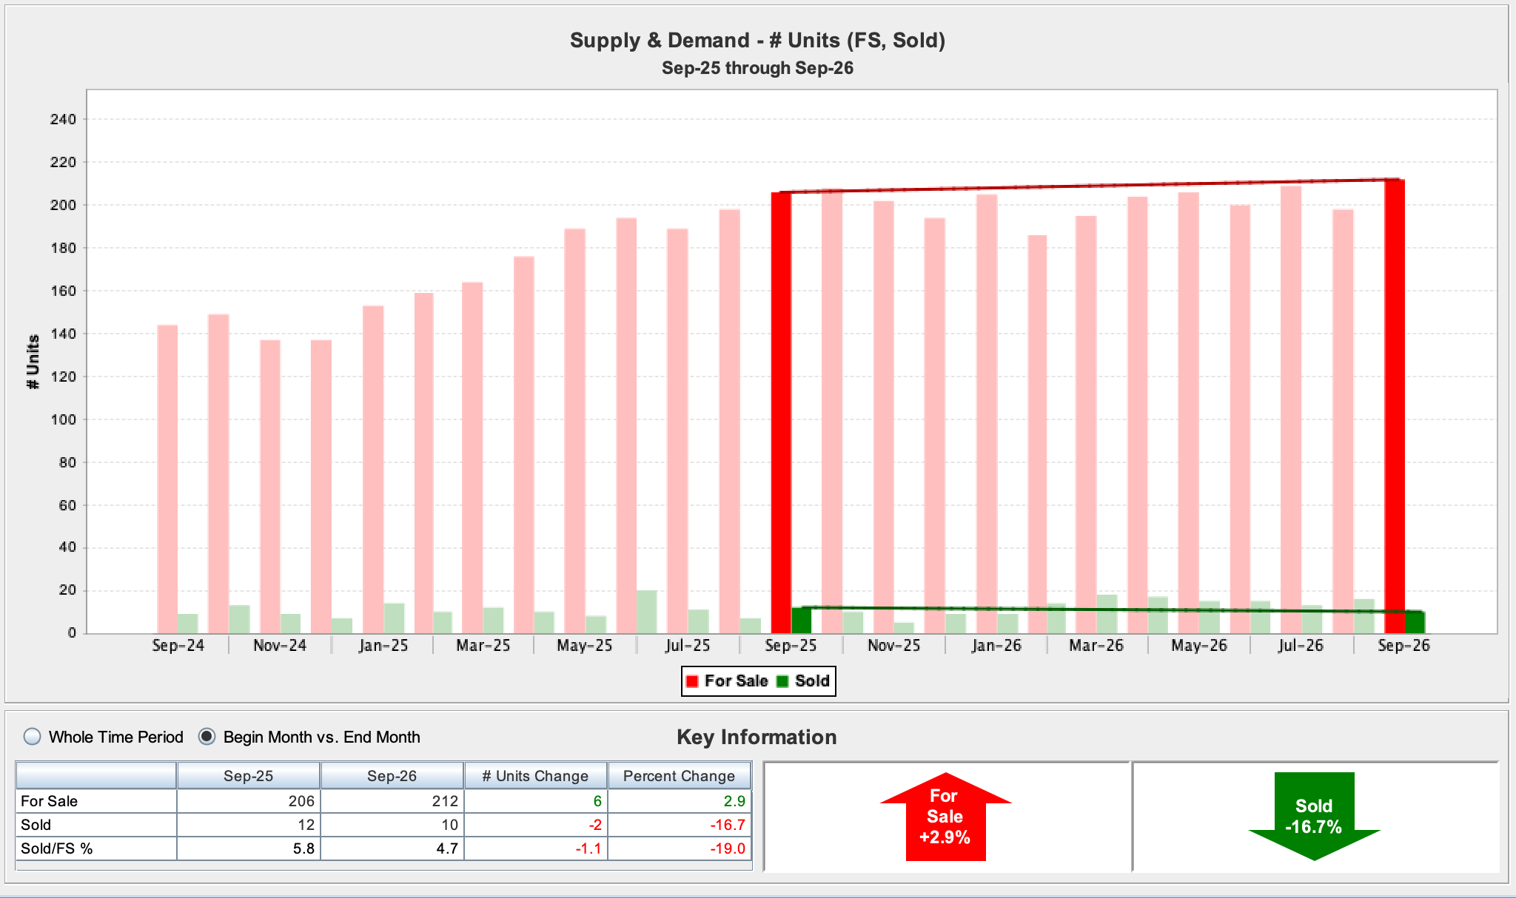Click the dark green Sep-25 Sold bar
This screenshot has width=1516, height=898.
[x=801, y=621]
